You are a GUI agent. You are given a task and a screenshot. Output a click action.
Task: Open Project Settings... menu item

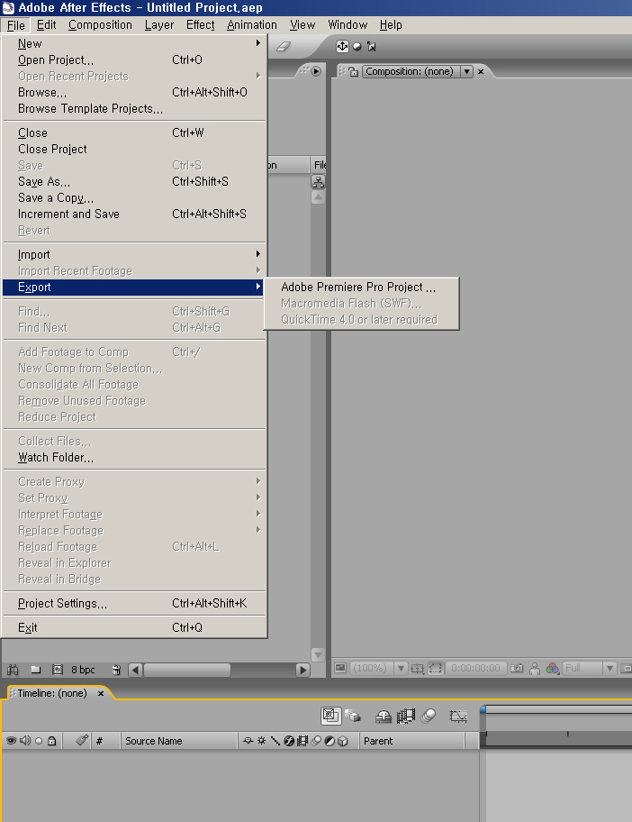coord(134,603)
